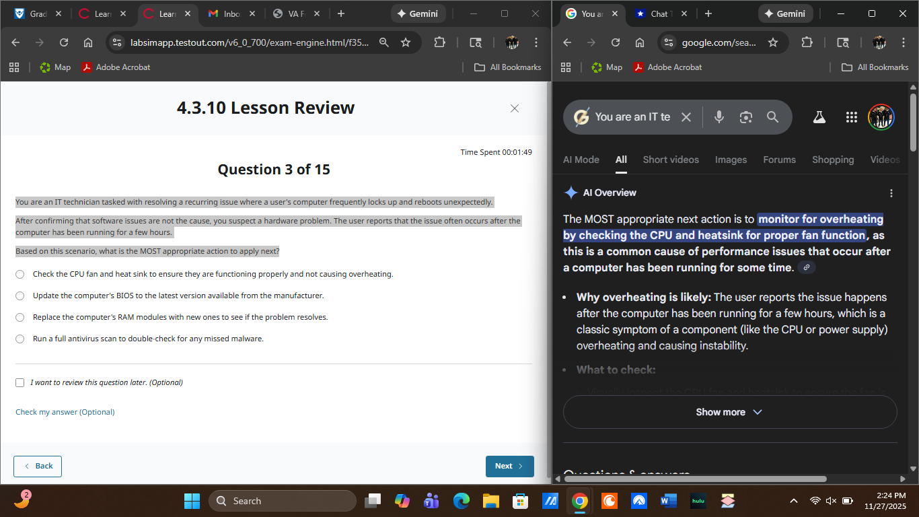
Task: Open the profile avatar in TestOut window toolbar
Action: [512, 42]
